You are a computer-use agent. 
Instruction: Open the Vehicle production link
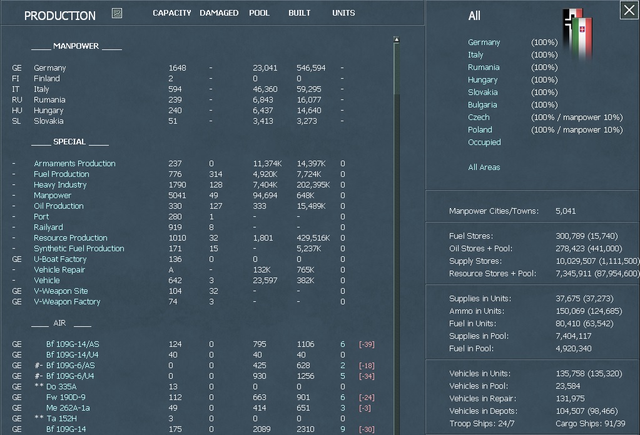click(46, 280)
